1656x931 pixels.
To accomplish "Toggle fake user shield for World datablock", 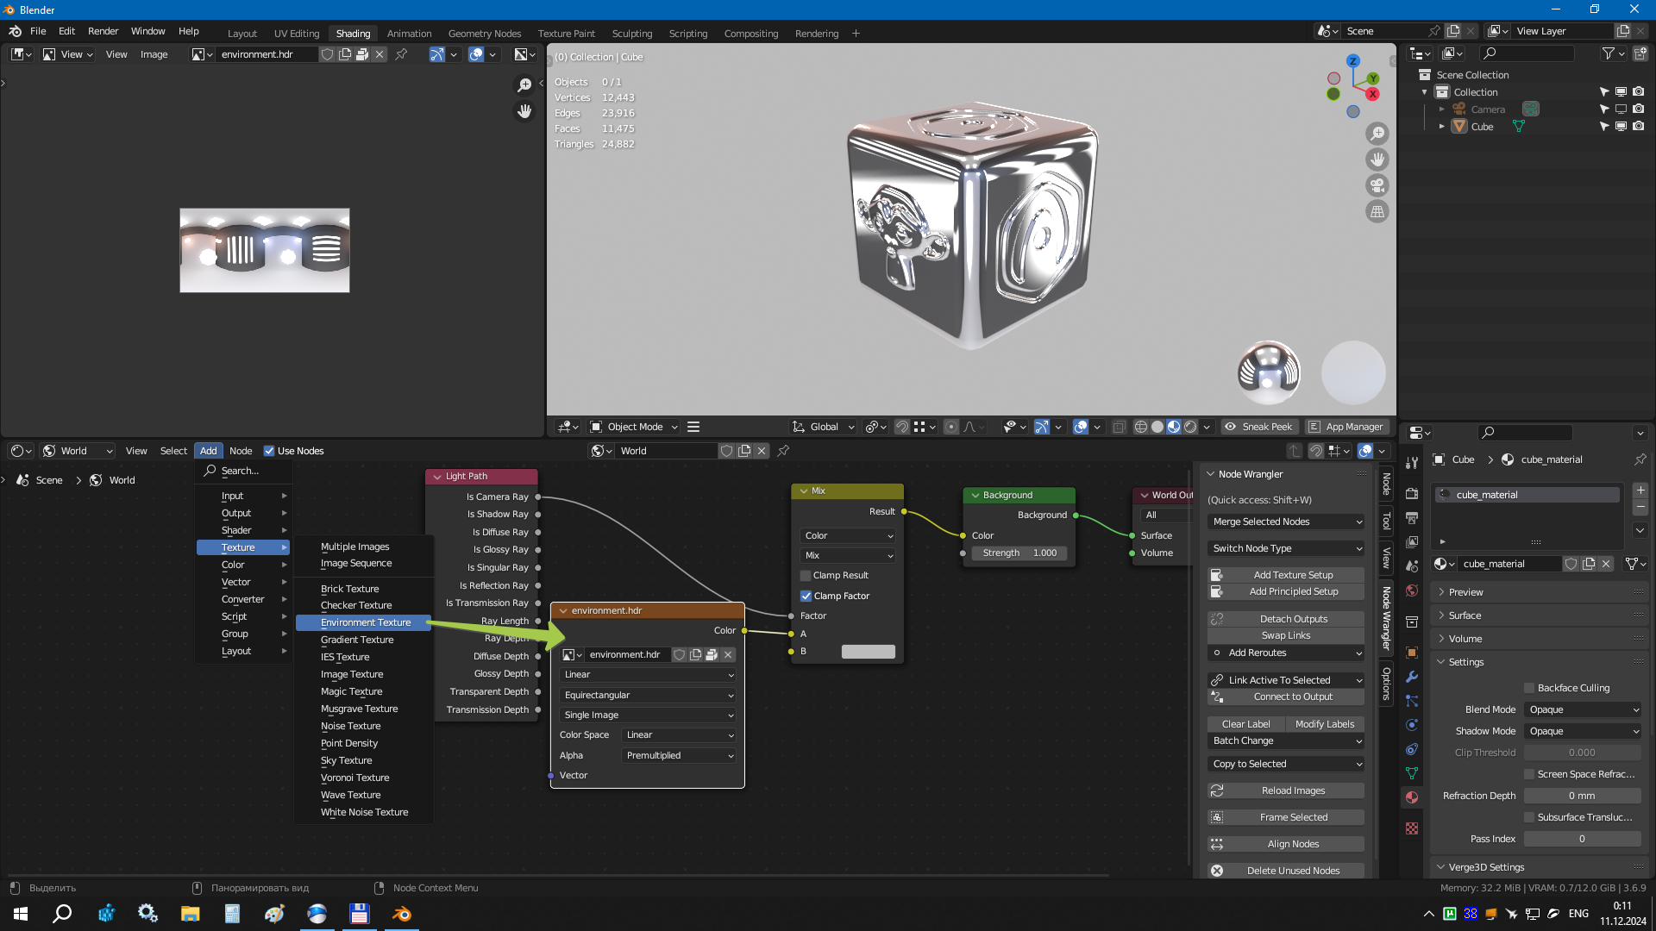I will click(x=727, y=451).
